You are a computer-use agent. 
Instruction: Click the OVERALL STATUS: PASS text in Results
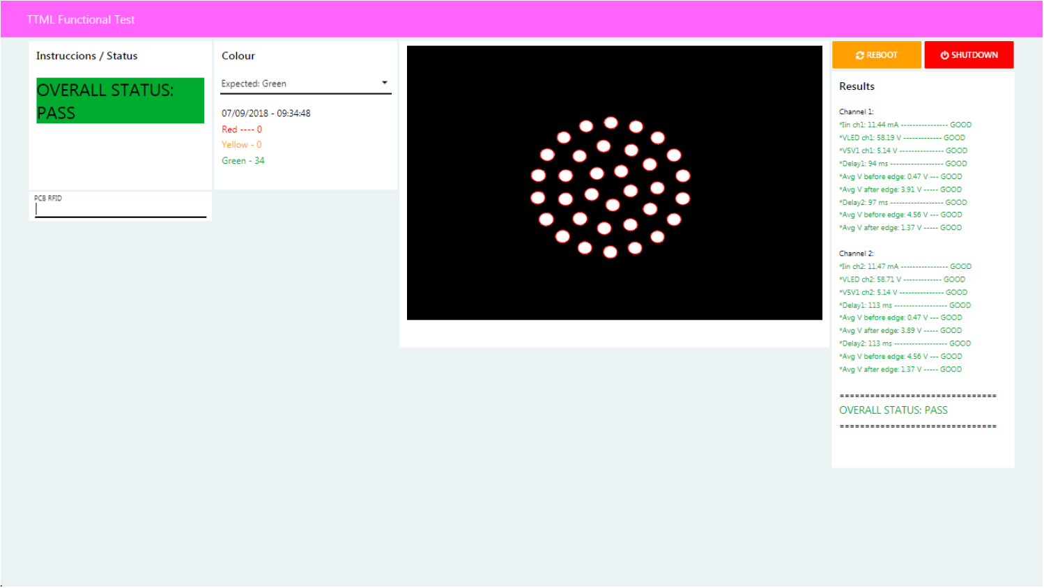893,410
